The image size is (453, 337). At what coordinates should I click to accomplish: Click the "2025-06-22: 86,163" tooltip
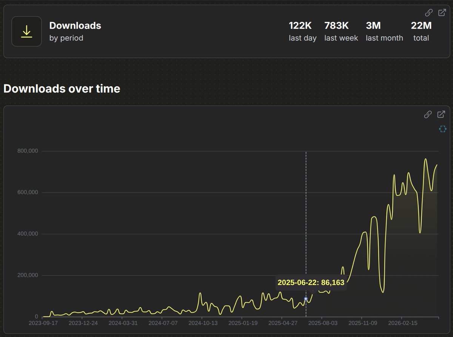click(311, 282)
